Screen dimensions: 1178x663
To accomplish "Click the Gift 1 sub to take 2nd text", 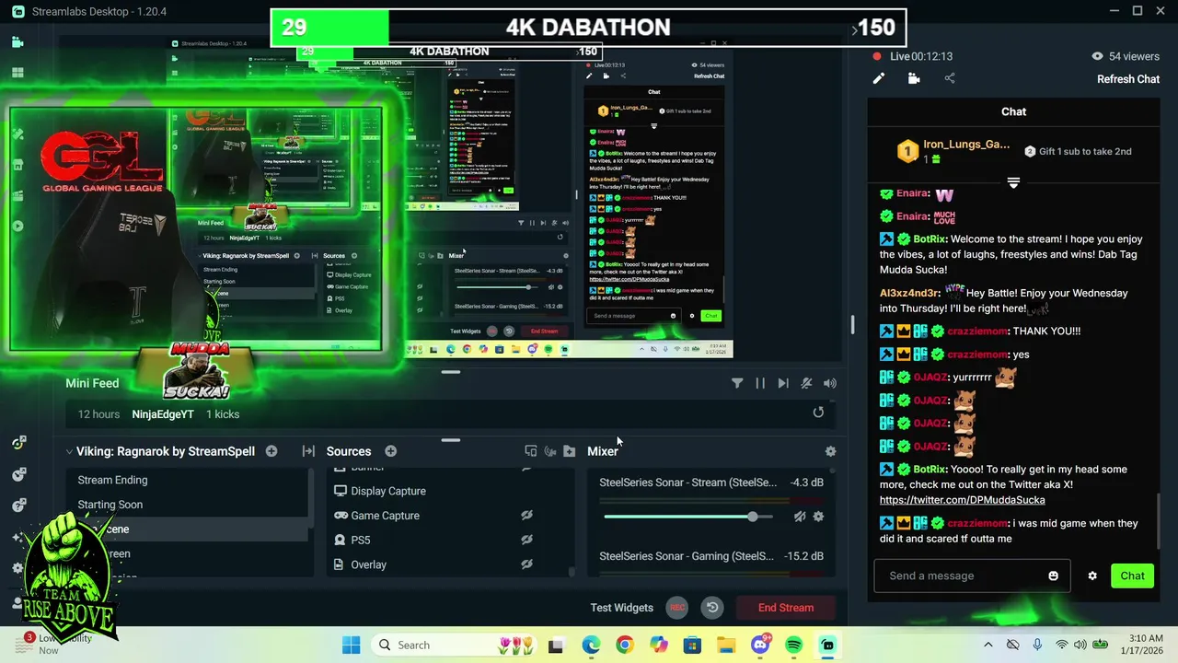I will click(1085, 152).
